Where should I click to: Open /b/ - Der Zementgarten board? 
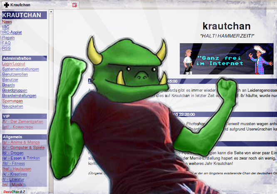22,122
